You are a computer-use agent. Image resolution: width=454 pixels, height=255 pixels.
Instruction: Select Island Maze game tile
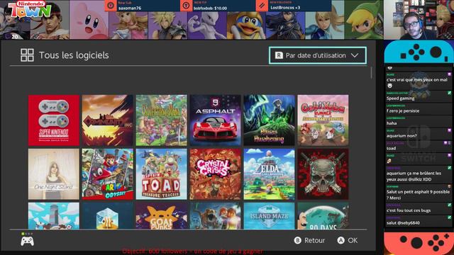point(269,215)
